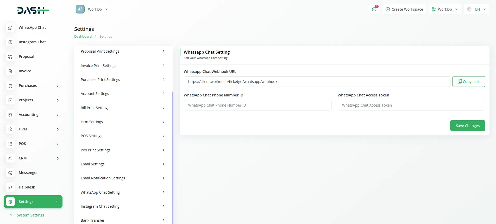The image size is (496, 224).
Task: Go to Dashboard breadcrumb link
Action: tap(83, 37)
